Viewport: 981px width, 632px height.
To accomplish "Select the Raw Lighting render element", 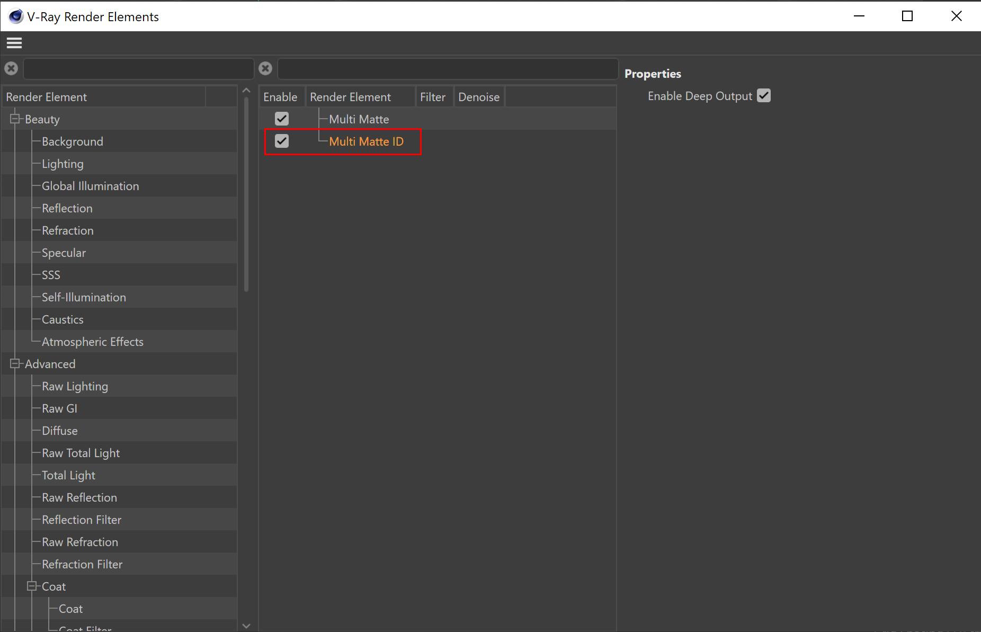I will click(75, 386).
